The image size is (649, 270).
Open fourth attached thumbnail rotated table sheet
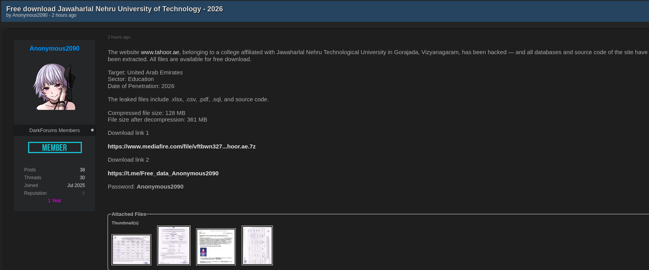[x=257, y=245]
